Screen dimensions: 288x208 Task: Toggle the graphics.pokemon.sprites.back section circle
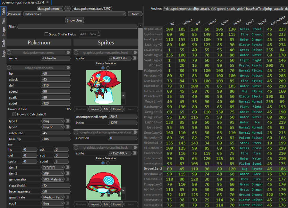[76, 147]
